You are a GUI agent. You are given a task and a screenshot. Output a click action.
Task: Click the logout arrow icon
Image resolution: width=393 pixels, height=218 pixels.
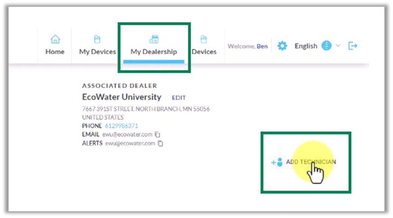click(x=353, y=46)
